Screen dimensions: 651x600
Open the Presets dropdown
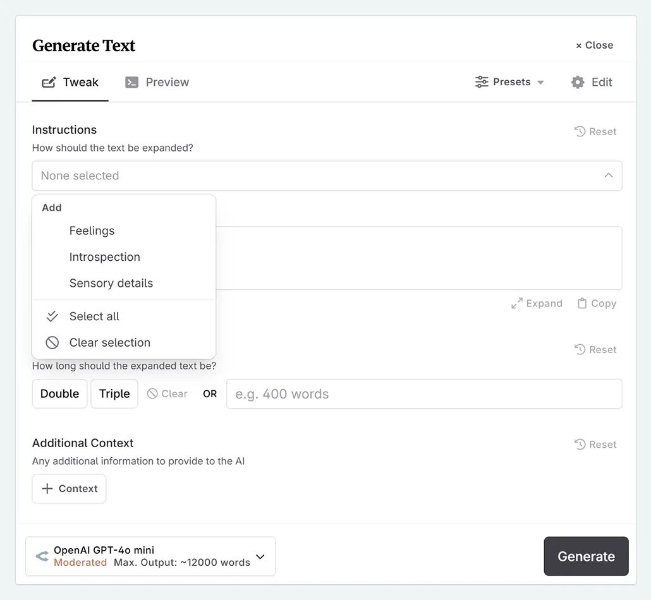click(x=509, y=82)
